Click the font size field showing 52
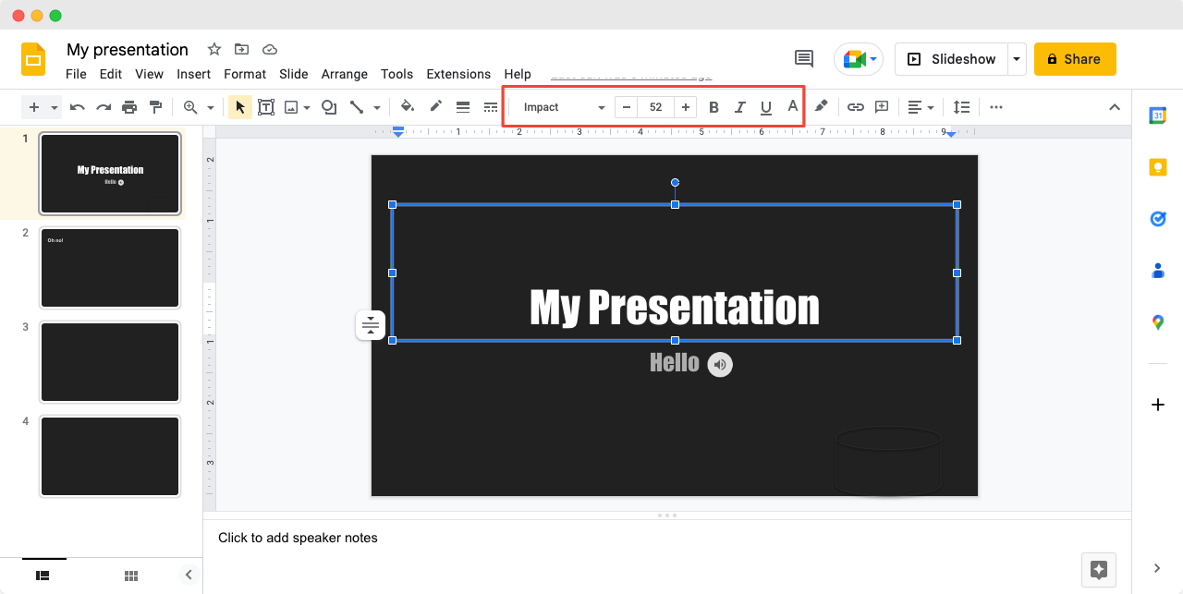The image size is (1183, 594). pos(656,107)
